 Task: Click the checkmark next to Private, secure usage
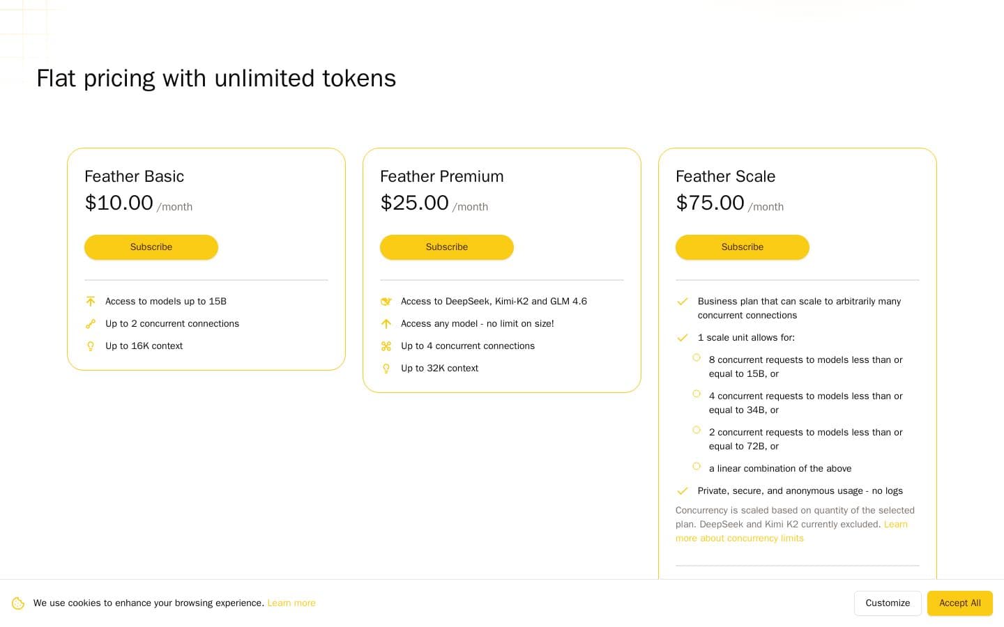682,491
